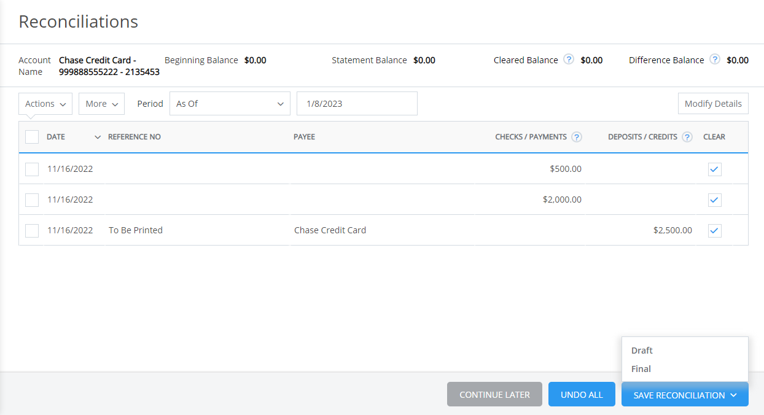Image resolution: width=764 pixels, height=415 pixels.
Task: Click the $500.00 payment amount
Action: pyautogui.click(x=566, y=169)
